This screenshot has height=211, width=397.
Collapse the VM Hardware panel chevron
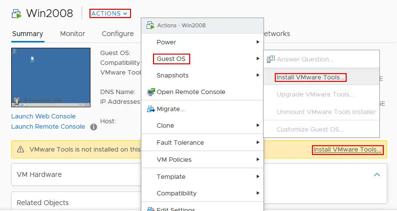(x=377, y=174)
